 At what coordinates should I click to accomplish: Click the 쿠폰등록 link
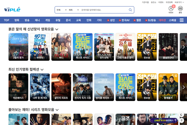pyautogui.click(x=169, y=2)
